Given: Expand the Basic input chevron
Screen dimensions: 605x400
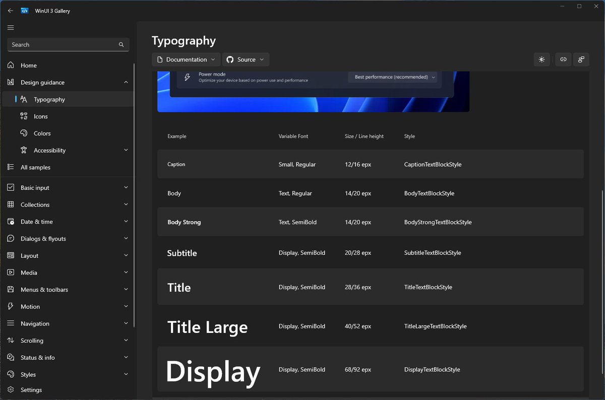Looking at the screenshot, I should (x=126, y=188).
